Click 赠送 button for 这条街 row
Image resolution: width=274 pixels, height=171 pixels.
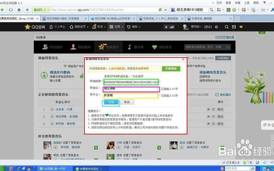[220, 109]
